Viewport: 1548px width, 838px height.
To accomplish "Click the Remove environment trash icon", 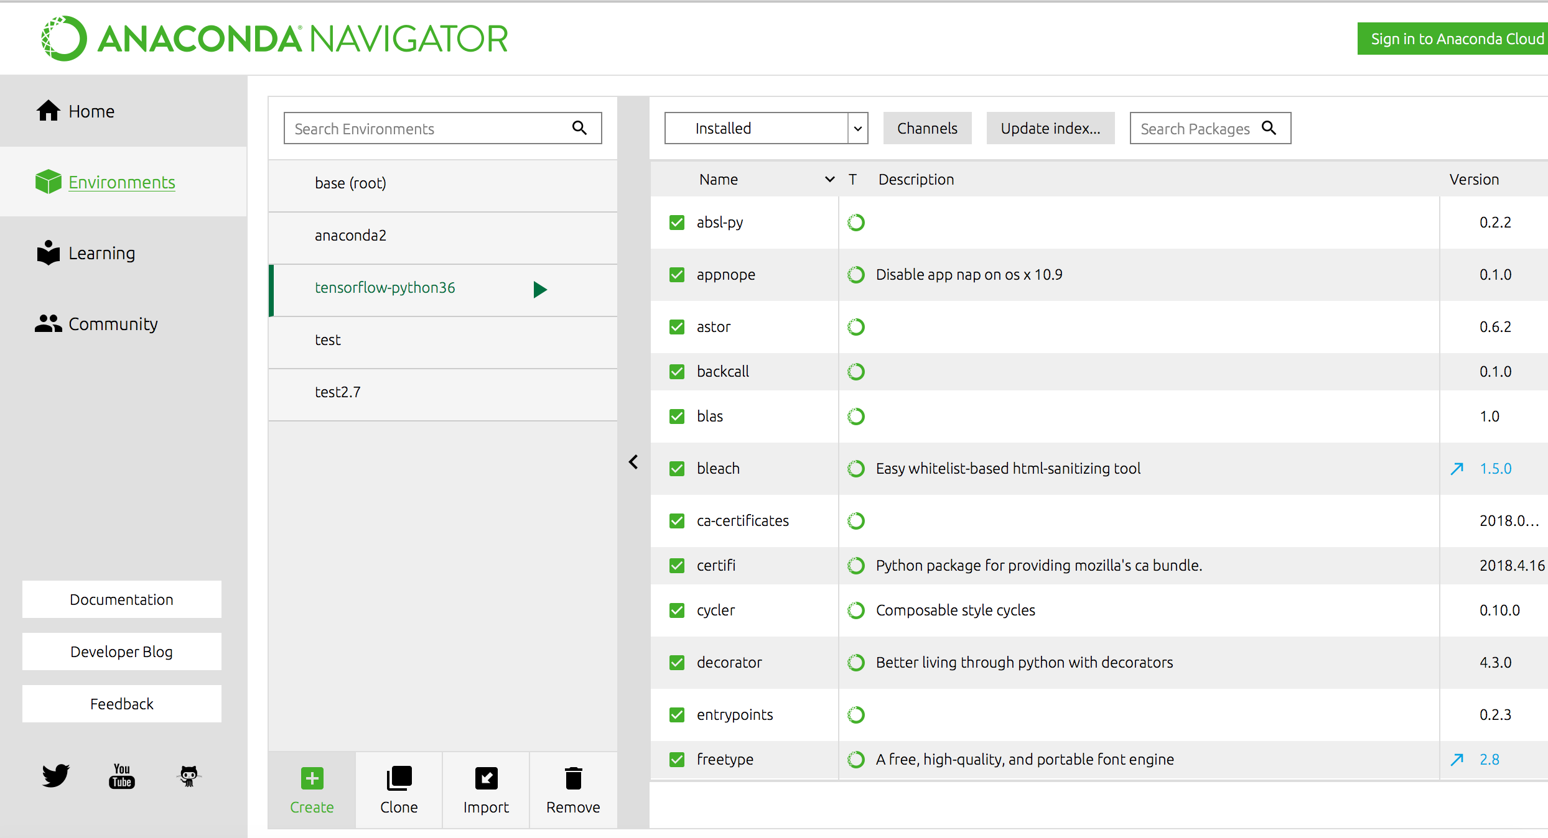I will pos(573,778).
